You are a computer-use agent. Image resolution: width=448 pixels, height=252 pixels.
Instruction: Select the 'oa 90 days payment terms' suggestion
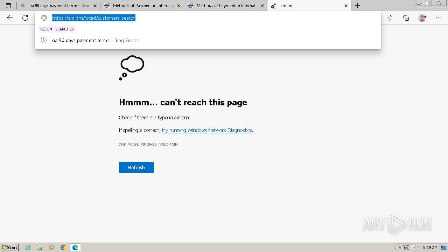[x=208, y=40]
